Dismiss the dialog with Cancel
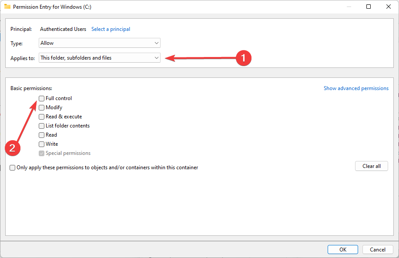The width and height of the screenshot is (399, 258). 378,250
